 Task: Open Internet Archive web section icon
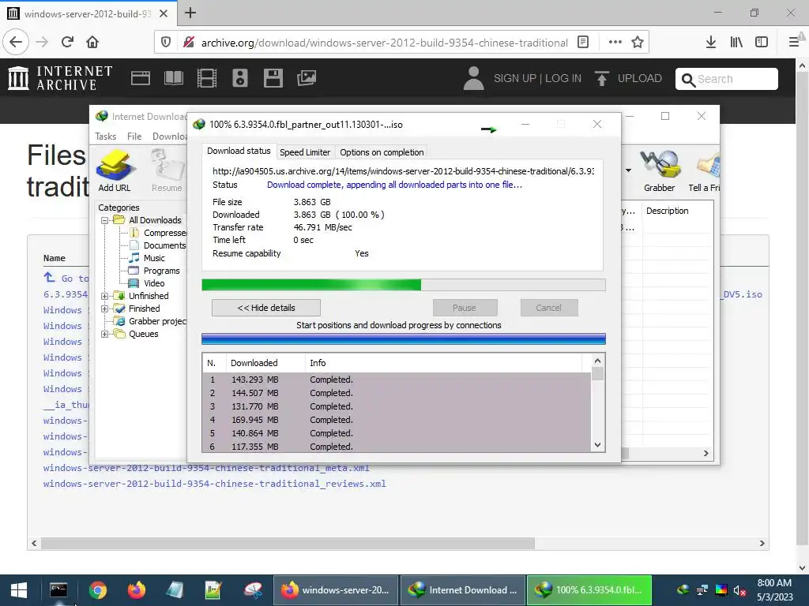point(141,78)
